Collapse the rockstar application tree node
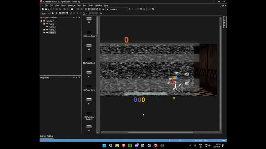This screenshot has width=266, height=149. [x=41, y=21]
